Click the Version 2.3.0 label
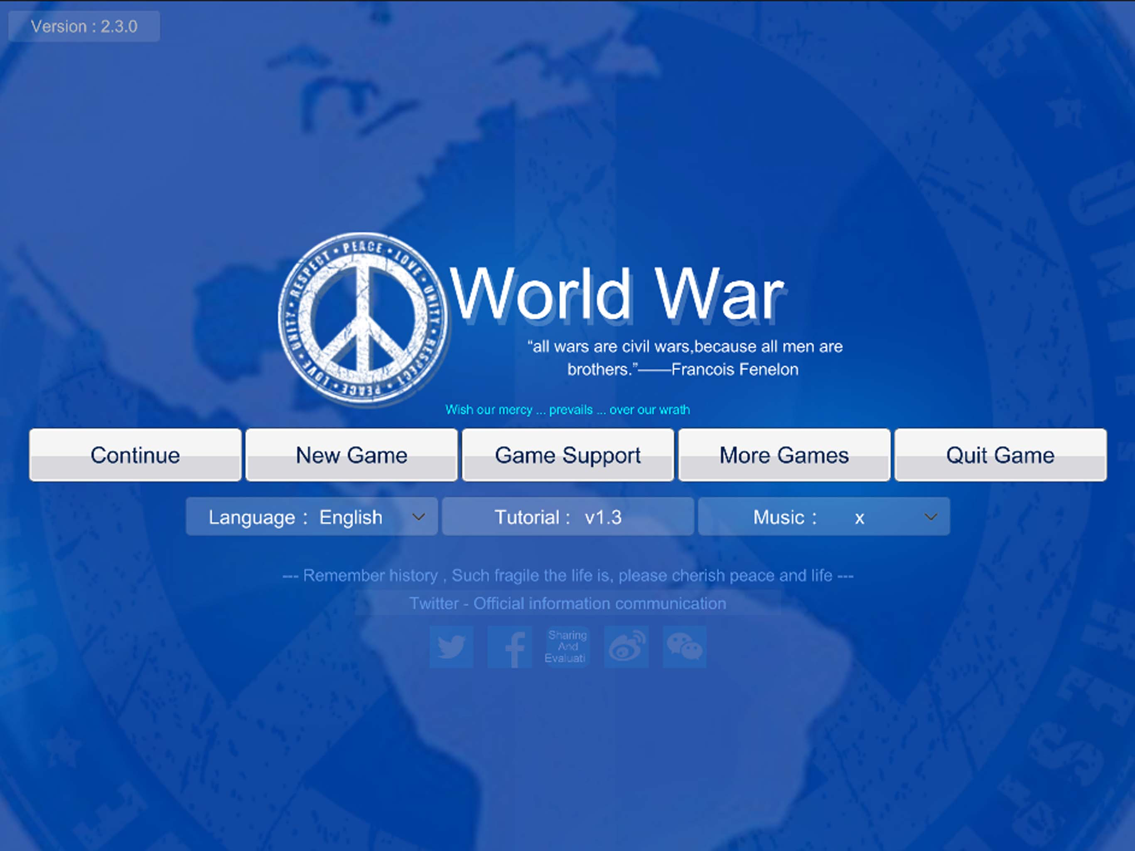Viewport: 1135px width, 851px height. [84, 26]
